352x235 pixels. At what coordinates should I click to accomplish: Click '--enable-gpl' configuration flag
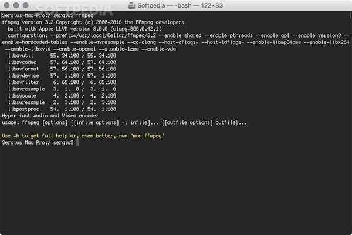(x=272, y=35)
